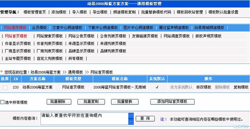Select 公告列表页模板 template type

pyautogui.click(x=113, y=36)
